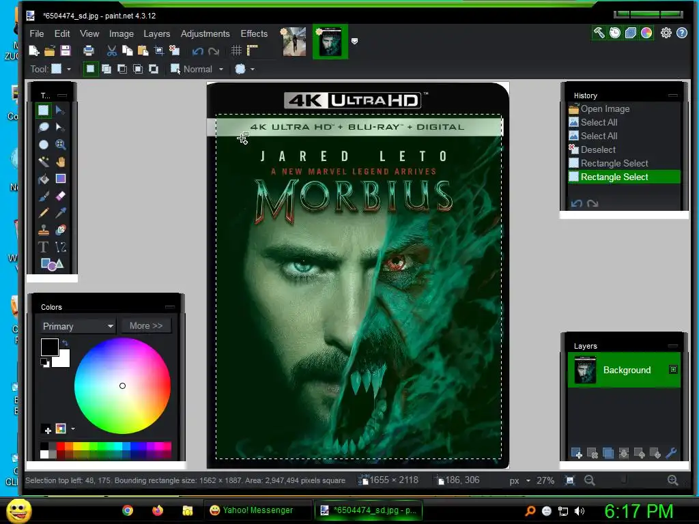Select the Pan hand tool
Image resolution: width=699 pixels, height=524 pixels.
[60, 162]
